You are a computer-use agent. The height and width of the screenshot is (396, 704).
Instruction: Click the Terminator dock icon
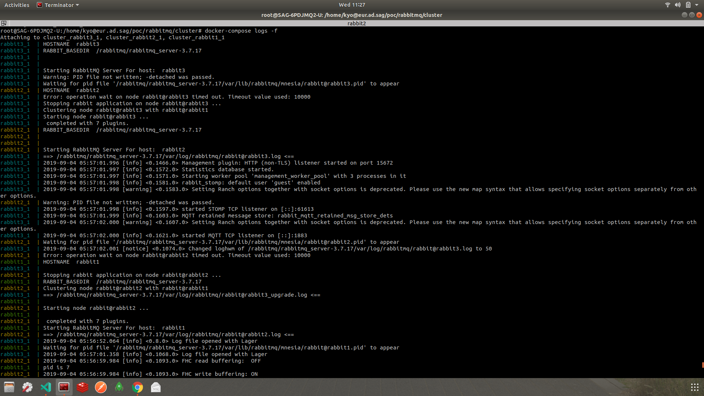(64, 387)
